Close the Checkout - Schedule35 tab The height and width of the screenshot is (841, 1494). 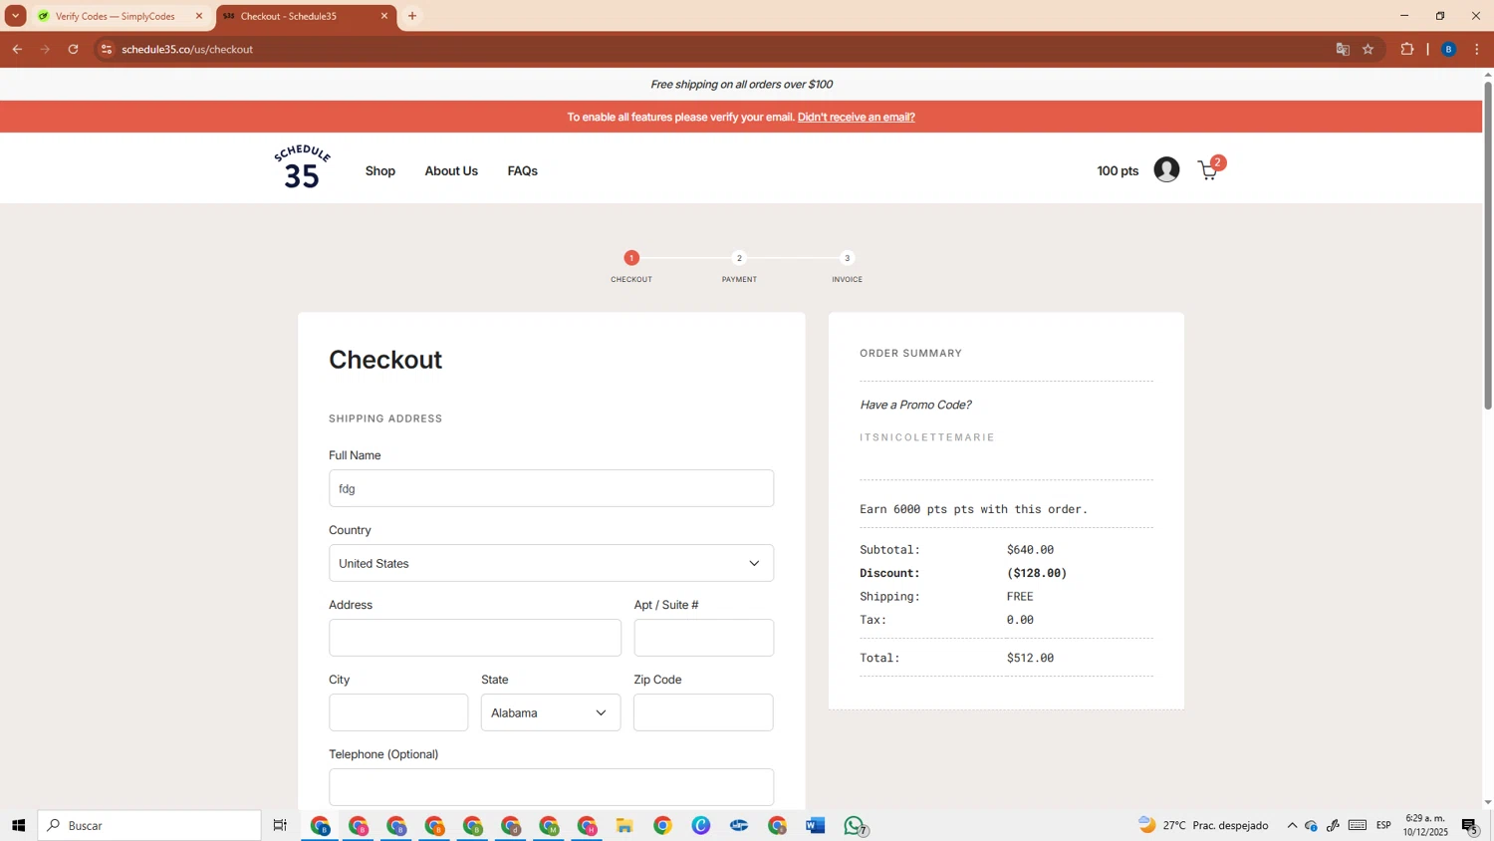(384, 16)
